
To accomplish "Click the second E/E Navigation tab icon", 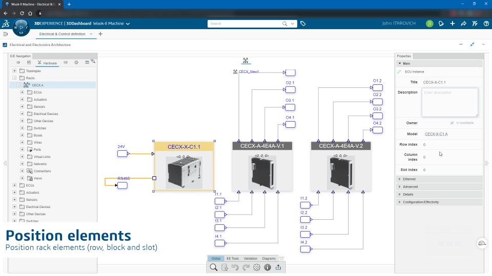I will click(29, 62).
